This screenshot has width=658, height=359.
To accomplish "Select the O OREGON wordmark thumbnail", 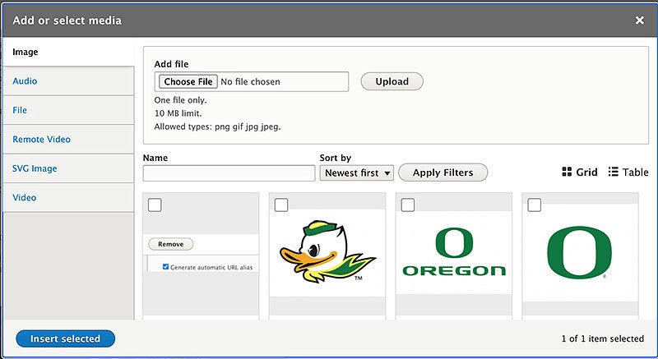I will click(454, 251).
